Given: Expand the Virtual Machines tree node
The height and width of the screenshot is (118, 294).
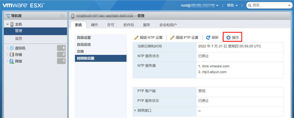Looking at the screenshot, I should (8, 48).
